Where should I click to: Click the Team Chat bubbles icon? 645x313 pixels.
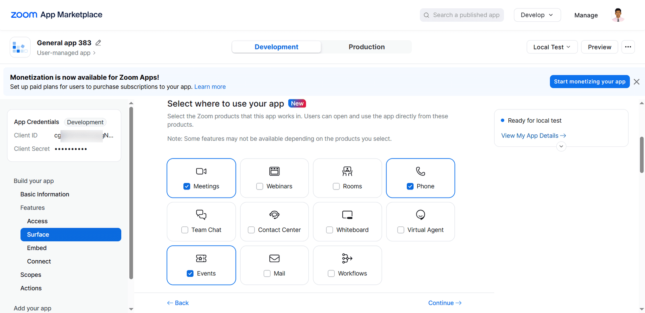(x=201, y=215)
